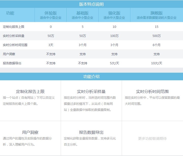Click the 10次/天 export cell under 旗舰版
The height and width of the screenshot is (156, 183).
(x=156, y=63)
